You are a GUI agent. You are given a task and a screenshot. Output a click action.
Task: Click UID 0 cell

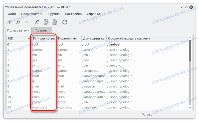click(19, 44)
